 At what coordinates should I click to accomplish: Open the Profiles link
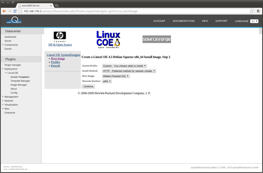tap(56, 62)
